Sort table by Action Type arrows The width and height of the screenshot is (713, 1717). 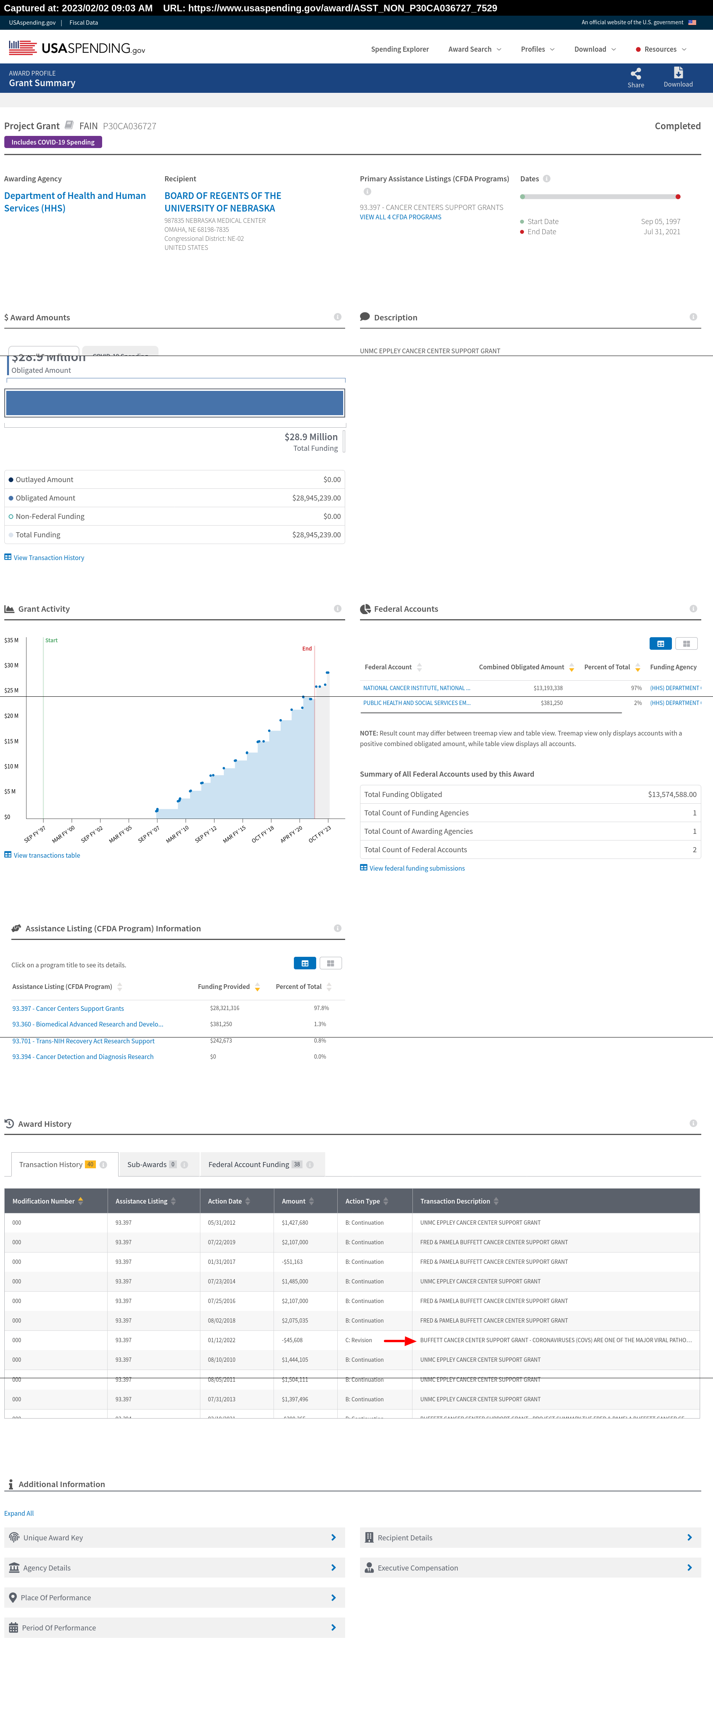point(385,1201)
